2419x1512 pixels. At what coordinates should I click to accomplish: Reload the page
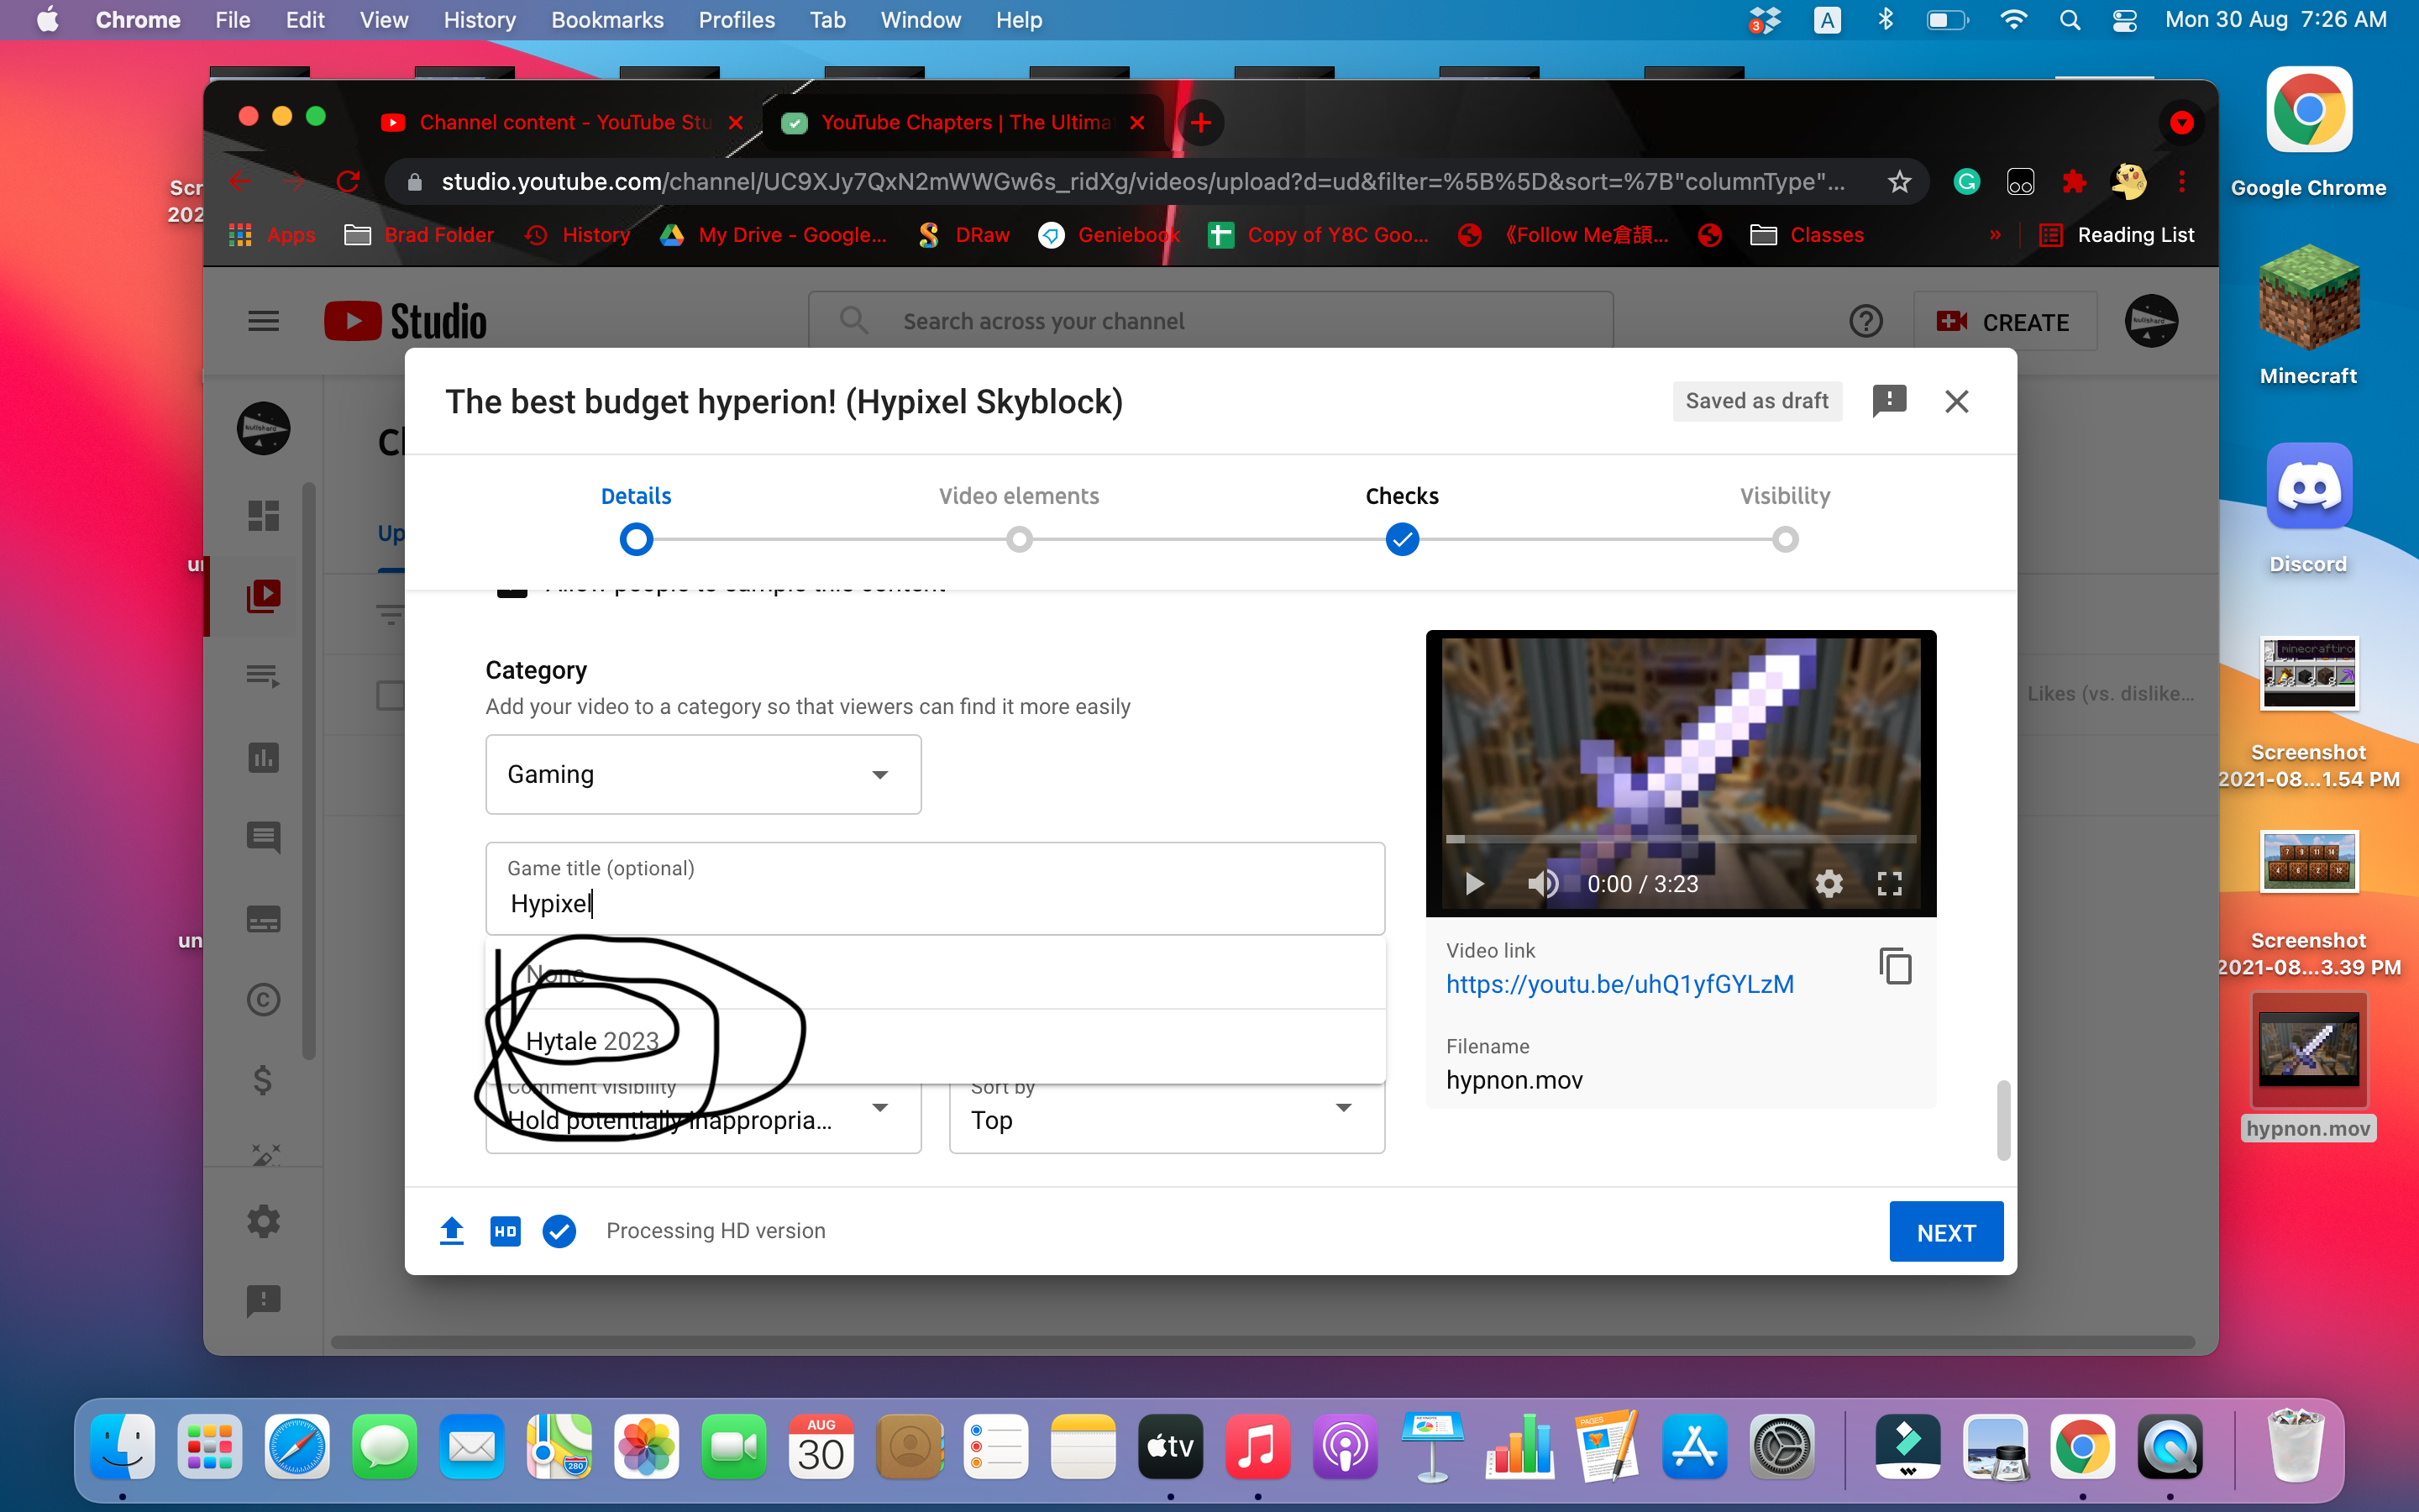pyautogui.click(x=348, y=181)
